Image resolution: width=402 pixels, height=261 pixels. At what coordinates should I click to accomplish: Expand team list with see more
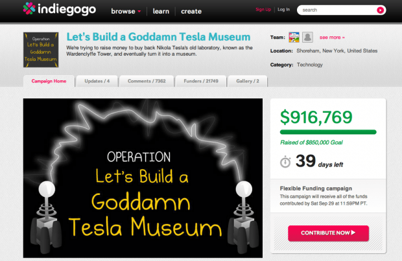332,38
